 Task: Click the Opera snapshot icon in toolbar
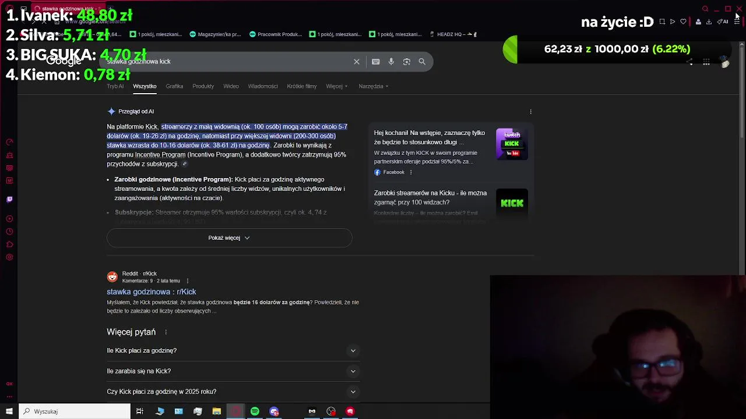pos(661,22)
